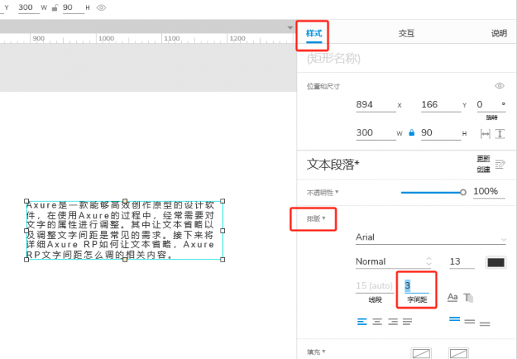Click the yellow top-middle handle of text widget
The height and width of the screenshot is (359, 517).
point(125,201)
